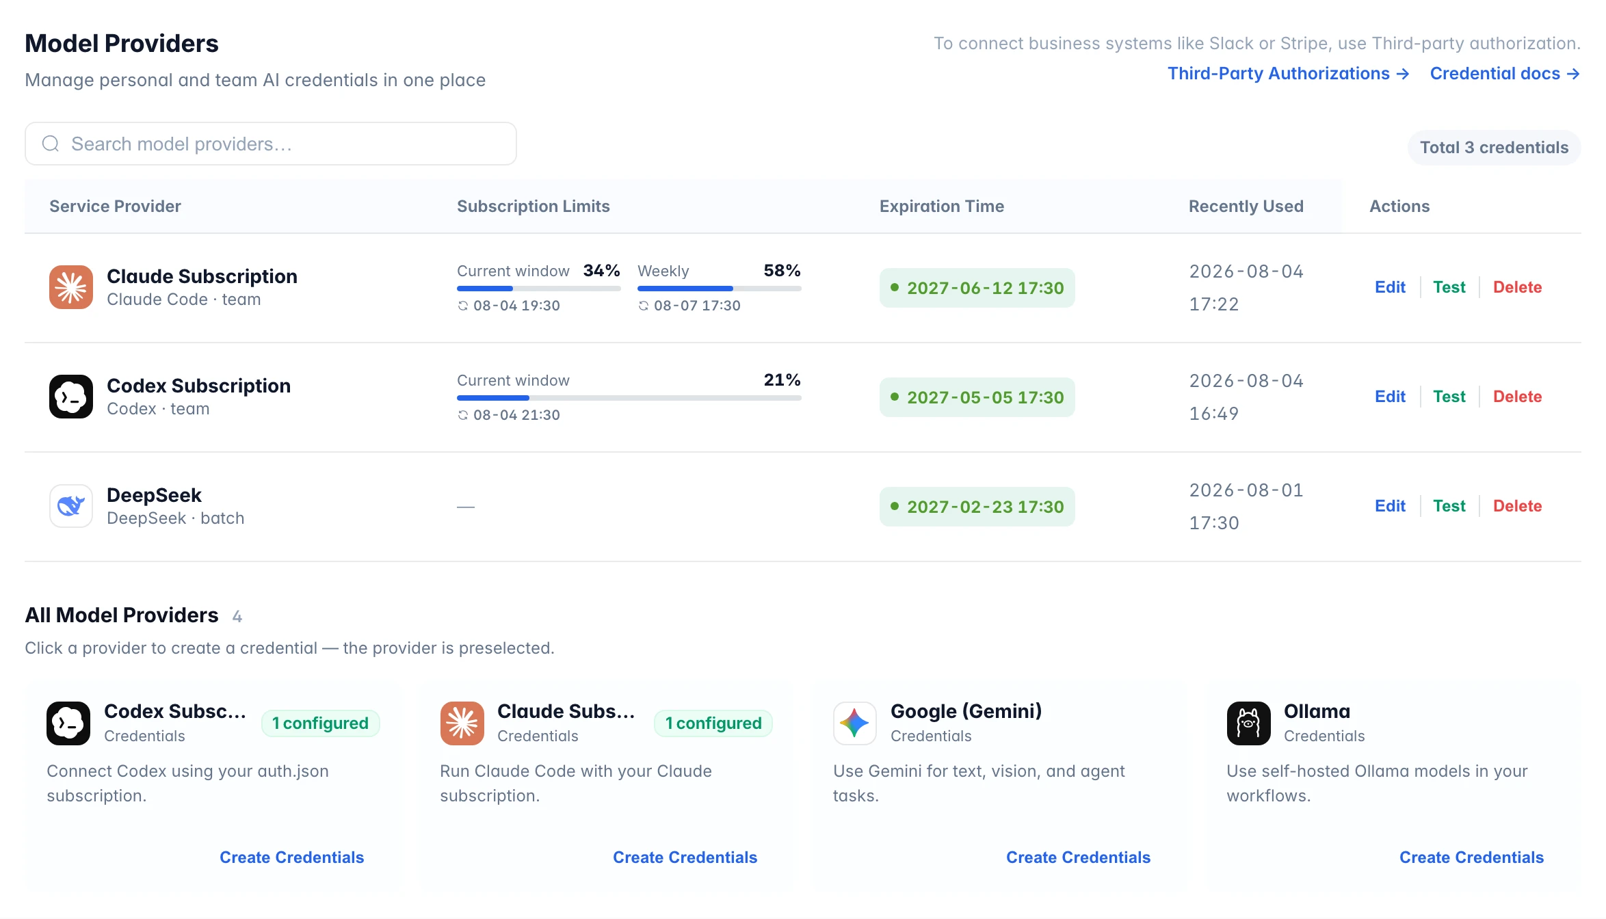This screenshot has width=1606, height=919.
Task: Create Credentials for Google (Gemini)
Action: tap(1078, 857)
